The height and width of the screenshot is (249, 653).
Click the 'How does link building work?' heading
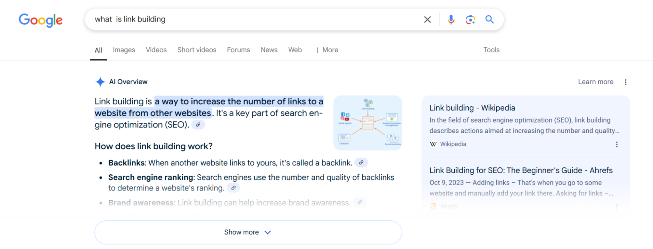click(x=153, y=146)
